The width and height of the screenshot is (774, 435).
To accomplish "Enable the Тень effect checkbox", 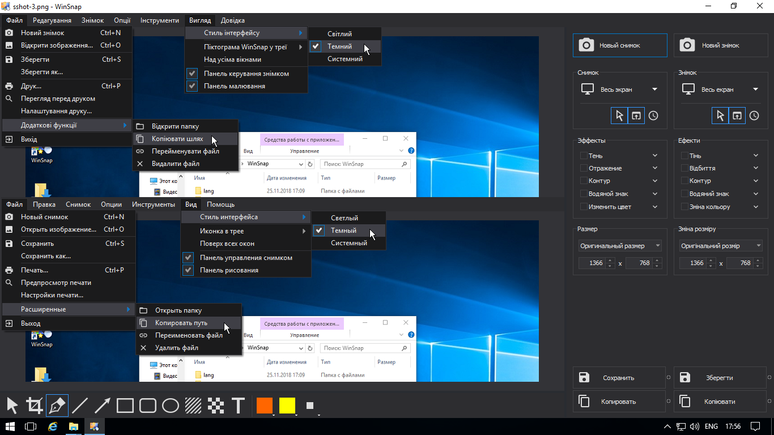I will click(584, 156).
